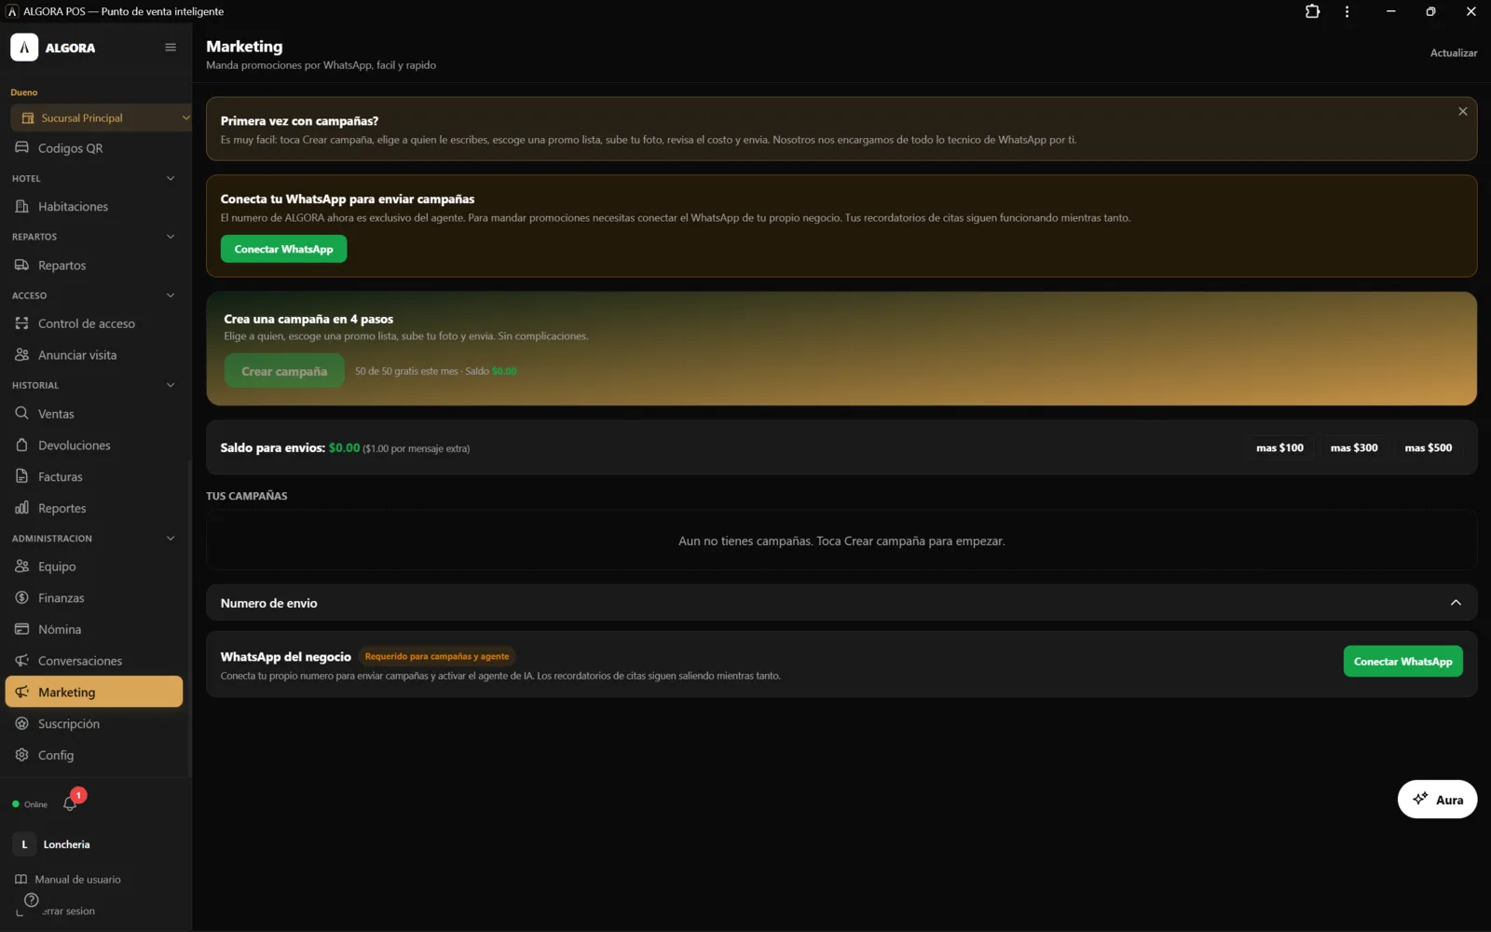Image resolution: width=1491 pixels, height=932 pixels.
Task: Collapse the HISTORIAL section chevron
Action: pos(171,385)
